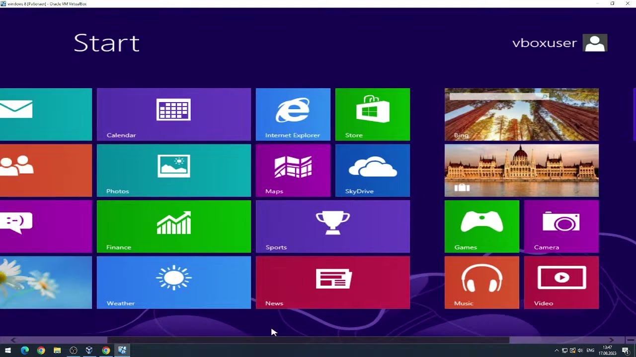Image resolution: width=636 pixels, height=357 pixels.
Task: Launch the Games tile
Action: tap(482, 226)
